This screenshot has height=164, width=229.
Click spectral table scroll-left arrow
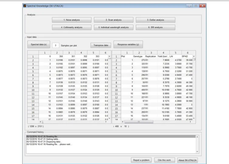point(40,122)
